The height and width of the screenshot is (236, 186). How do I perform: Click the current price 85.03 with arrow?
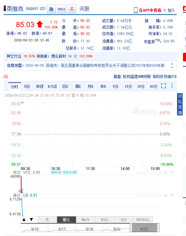29,24
